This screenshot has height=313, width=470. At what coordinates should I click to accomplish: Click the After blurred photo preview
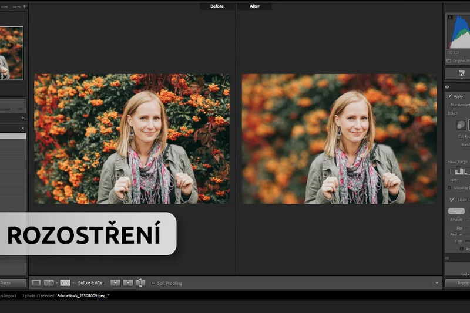click(340, 139)
